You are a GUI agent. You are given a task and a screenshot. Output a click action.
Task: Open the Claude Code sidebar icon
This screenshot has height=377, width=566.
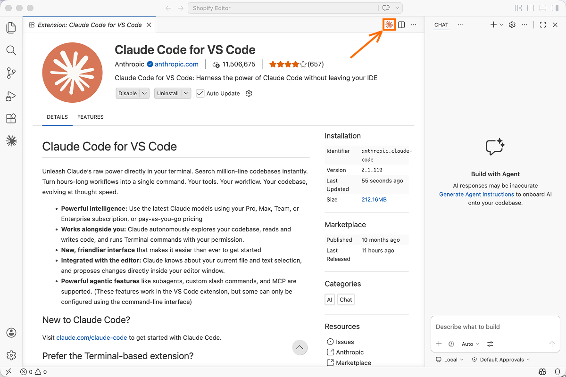coord(11,140)
